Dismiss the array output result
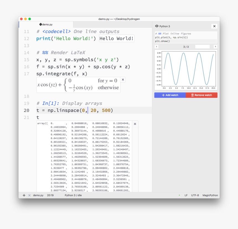This screenshot has width=238, height=229. 135,124
